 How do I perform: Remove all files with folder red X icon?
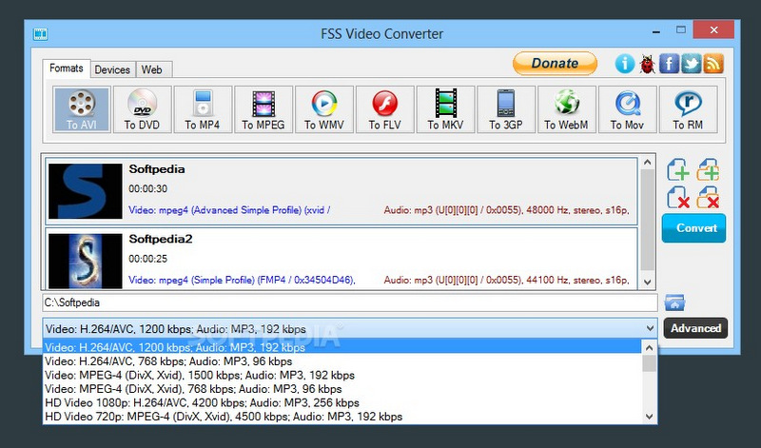708,198
